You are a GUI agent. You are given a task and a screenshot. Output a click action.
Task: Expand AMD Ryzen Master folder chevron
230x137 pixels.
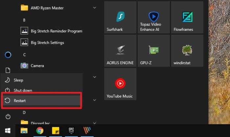coord(95,8)
